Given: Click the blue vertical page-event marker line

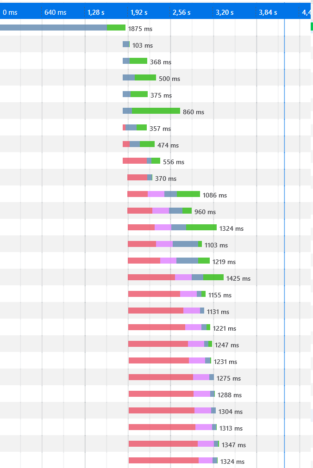Looking at the screenshot, I should [x=284, y=243].
